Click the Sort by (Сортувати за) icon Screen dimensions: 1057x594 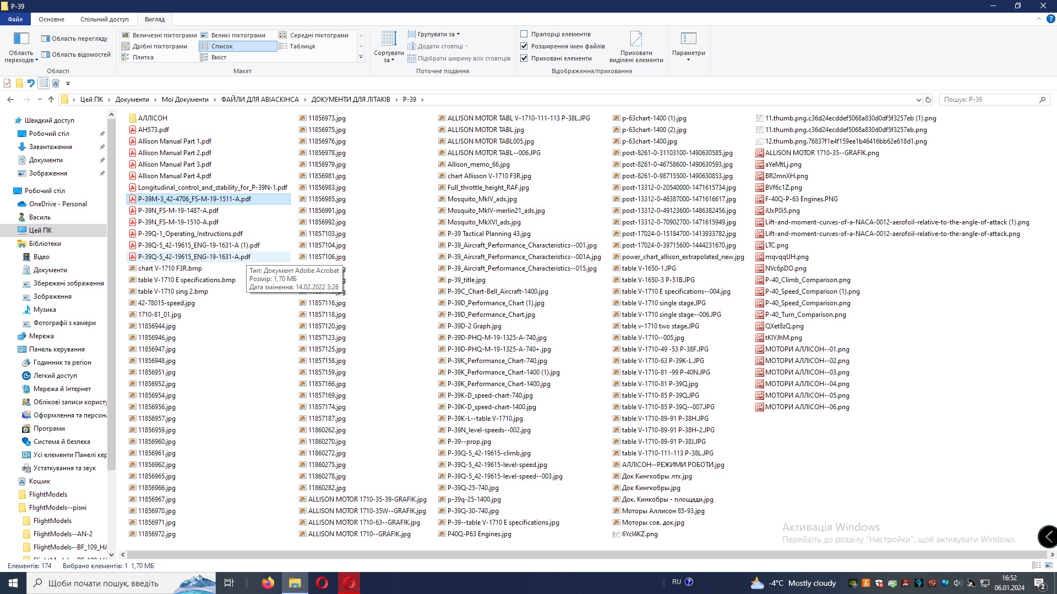pyautogui.click(x=389, y=40)
